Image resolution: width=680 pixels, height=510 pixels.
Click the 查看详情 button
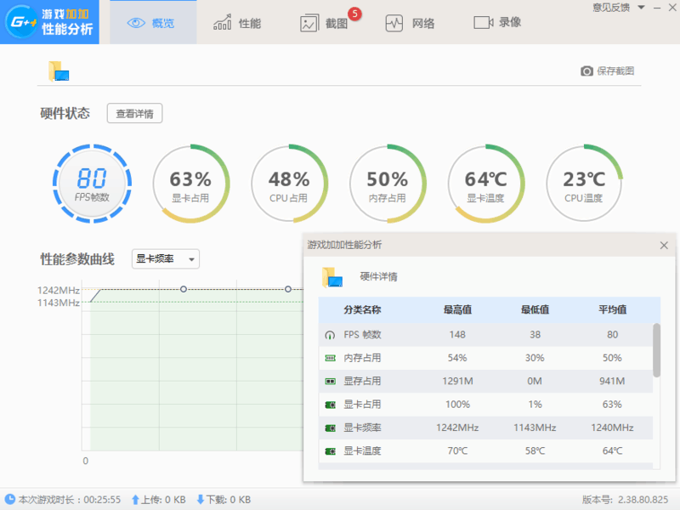click(134, 114)
